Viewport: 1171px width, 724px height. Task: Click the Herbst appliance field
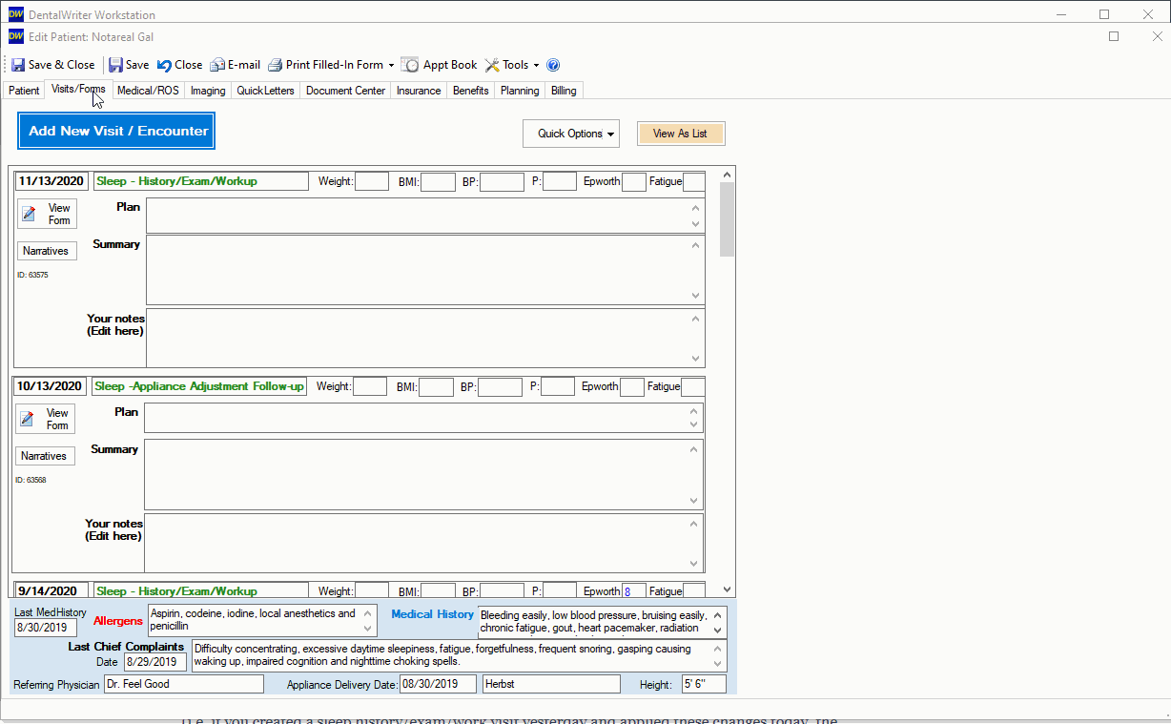551,684
